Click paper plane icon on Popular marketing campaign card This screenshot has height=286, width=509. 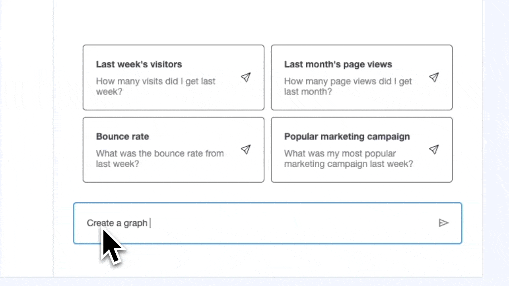coord(434,149)
